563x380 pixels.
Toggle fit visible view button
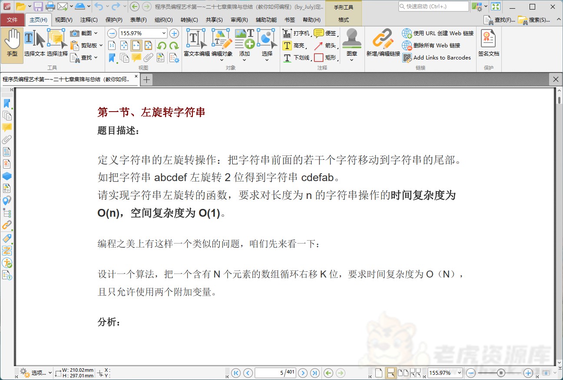(x=149, y=46)
